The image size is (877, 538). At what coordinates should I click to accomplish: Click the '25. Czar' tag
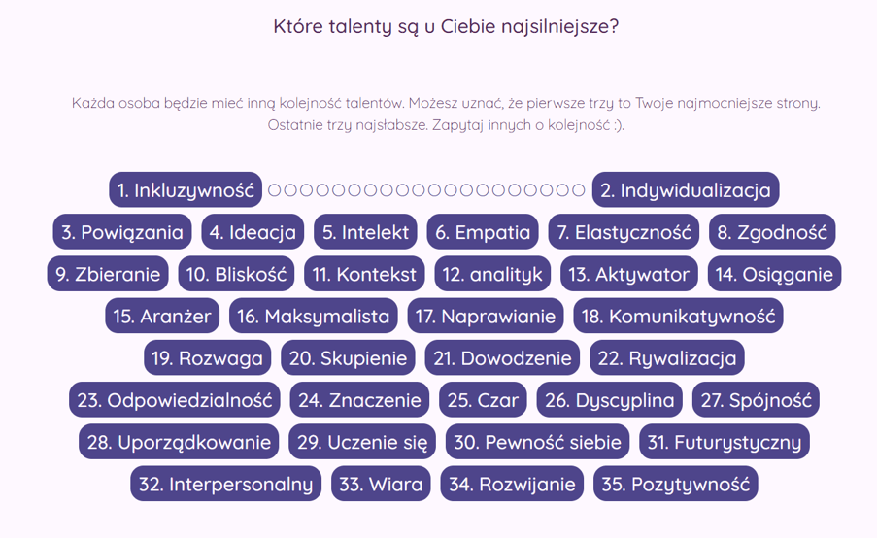coord(483,400)
